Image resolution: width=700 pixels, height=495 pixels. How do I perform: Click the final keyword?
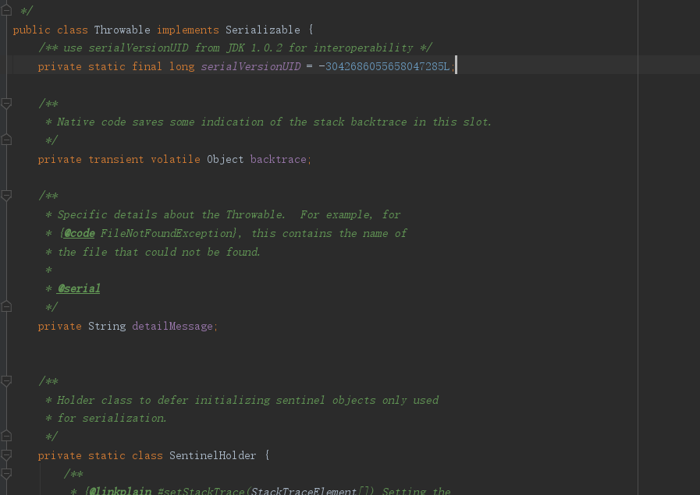point(147,66)
